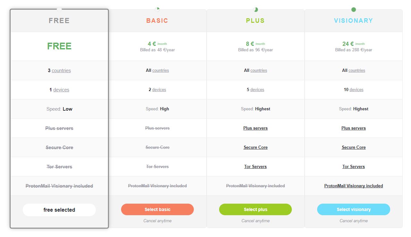The height and width of the screenshot is (237, 411).
Task: Click the 8 € monthly price in Plus
Action: (250, 44)
